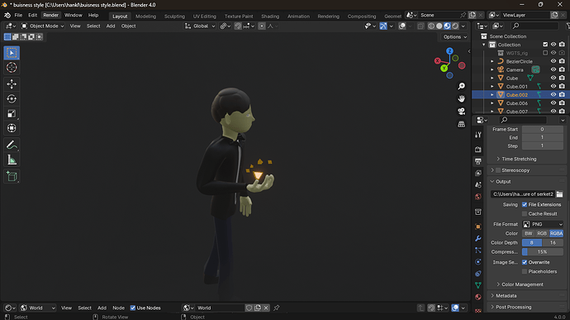
Task: Toggle Use Nodes checkbox
Action: tap(133, 308)
